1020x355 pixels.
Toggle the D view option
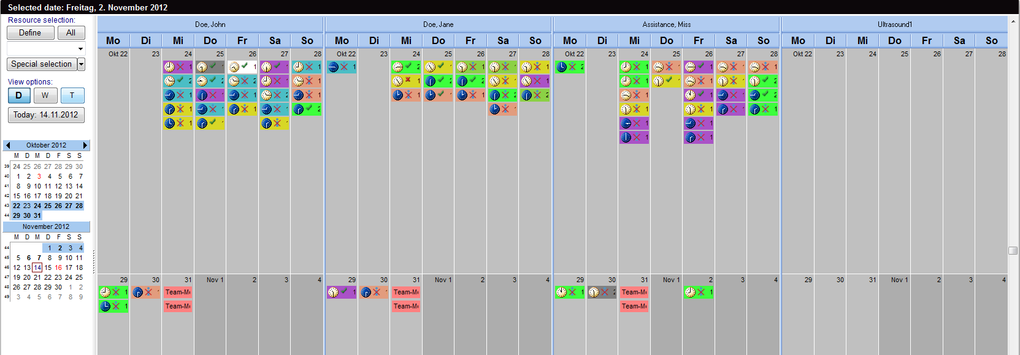click(x=18, y=95)
